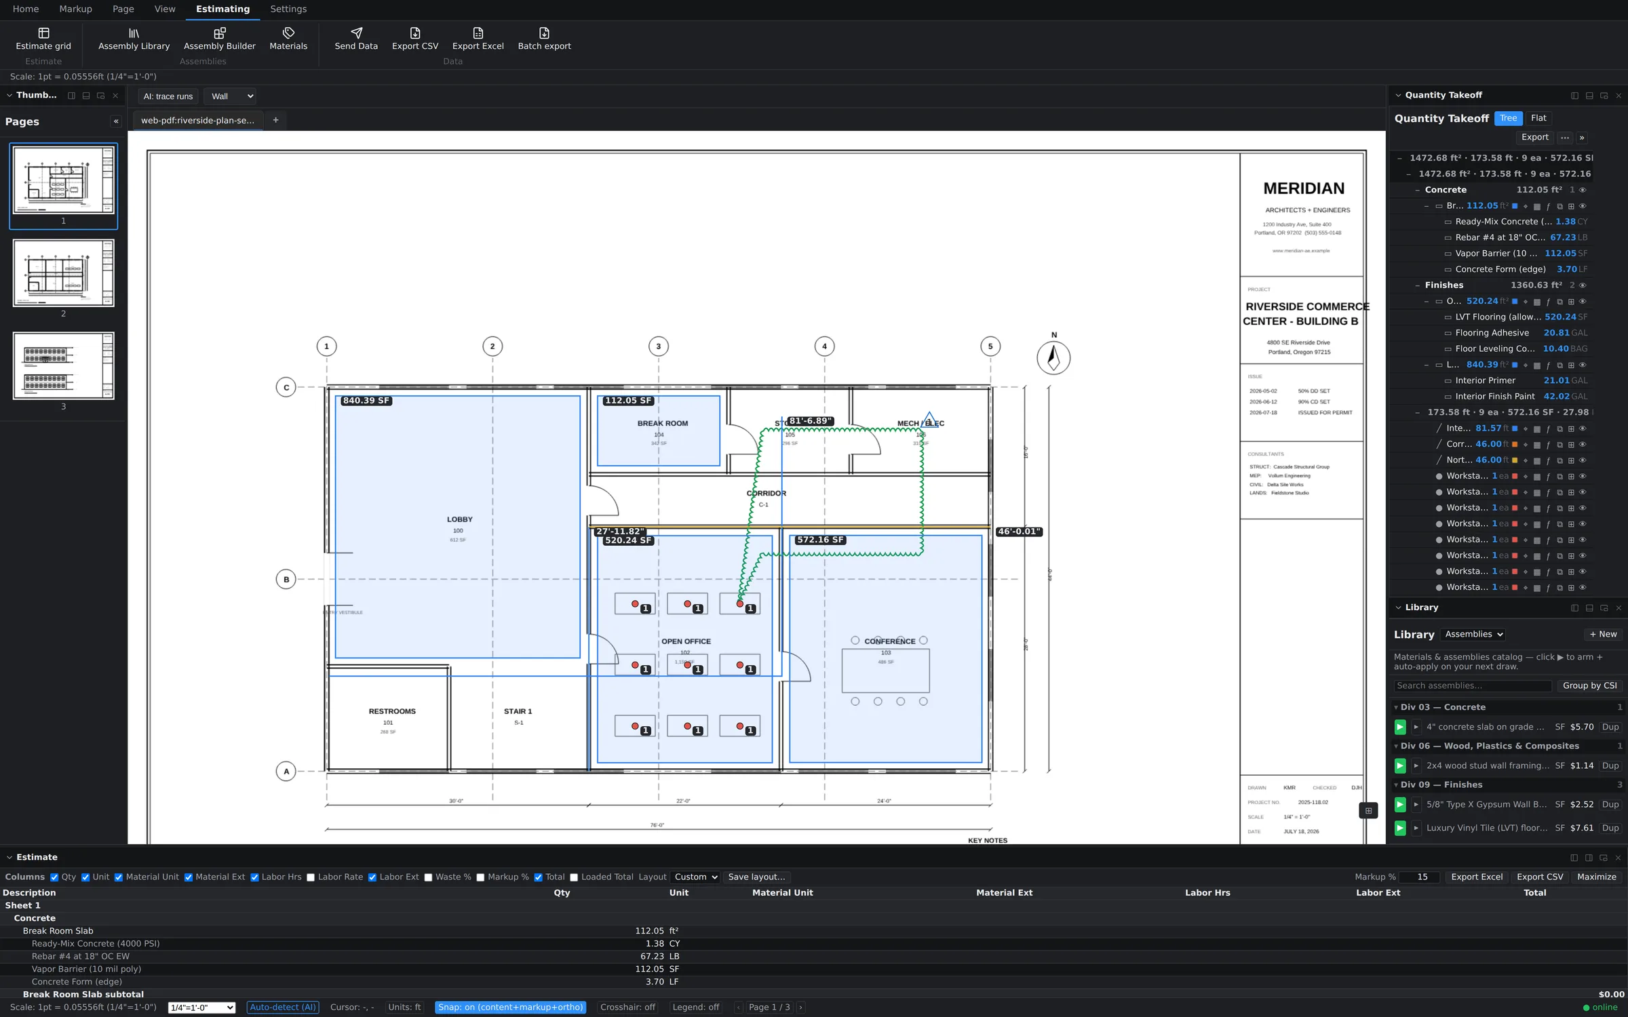1628x1017 pixels.
Task: Open the Quantity Takeoff overflow menu
Action: 1564,138
